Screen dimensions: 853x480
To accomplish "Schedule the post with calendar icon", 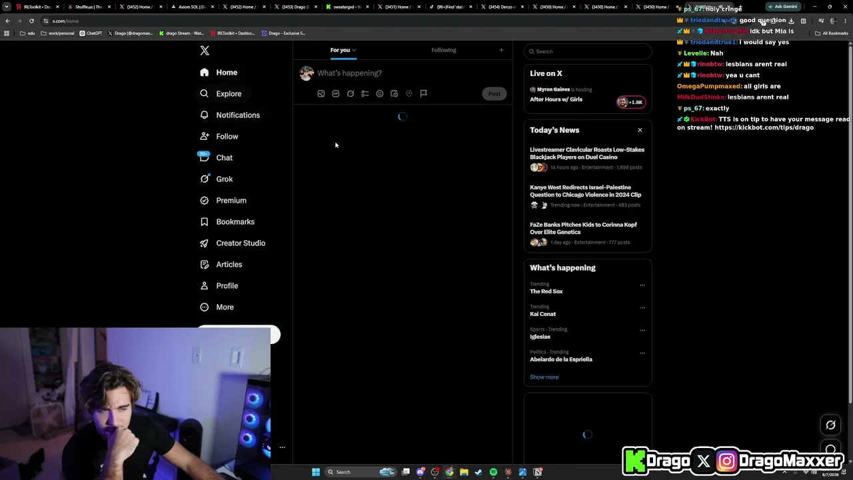I will 395,94.
